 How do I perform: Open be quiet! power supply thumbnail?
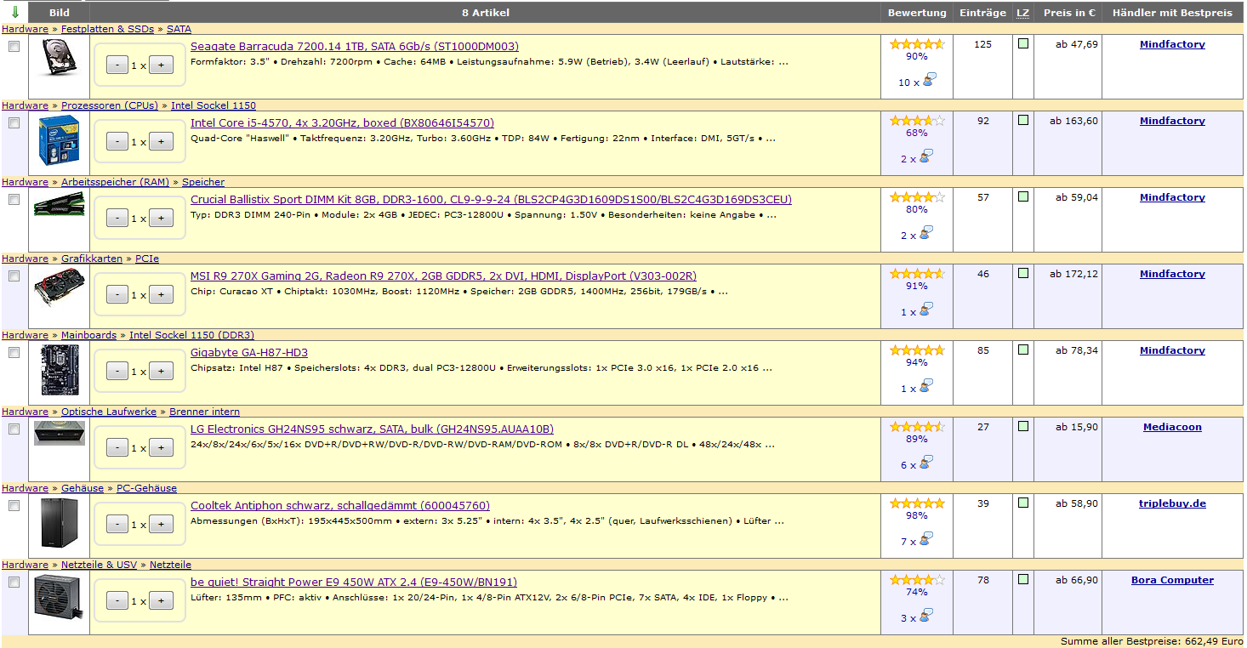(59, 596)
